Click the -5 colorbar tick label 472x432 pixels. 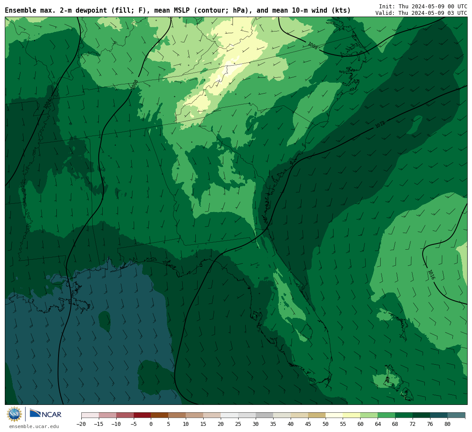coord(134,424)
